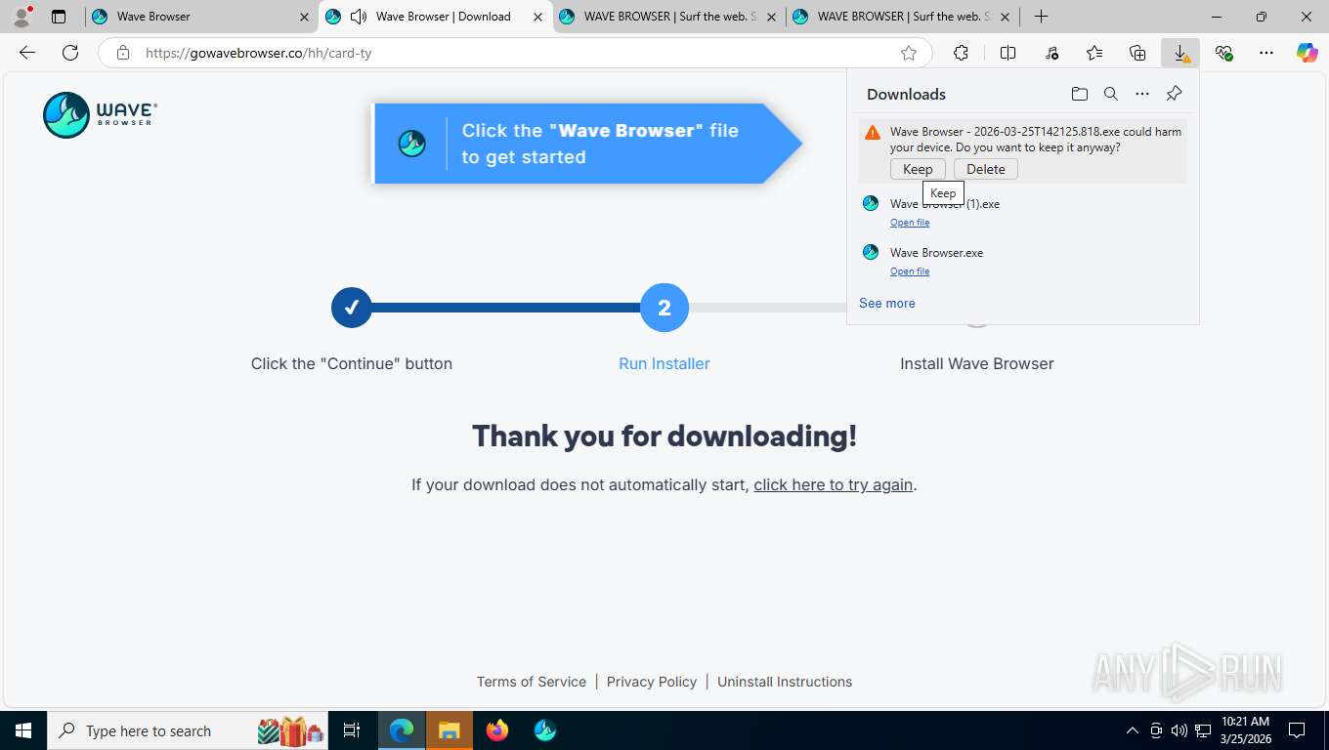Screen dimensions: 1329x750
Task: Click the Wave Browser logo on page
Action: pos(100,115)
